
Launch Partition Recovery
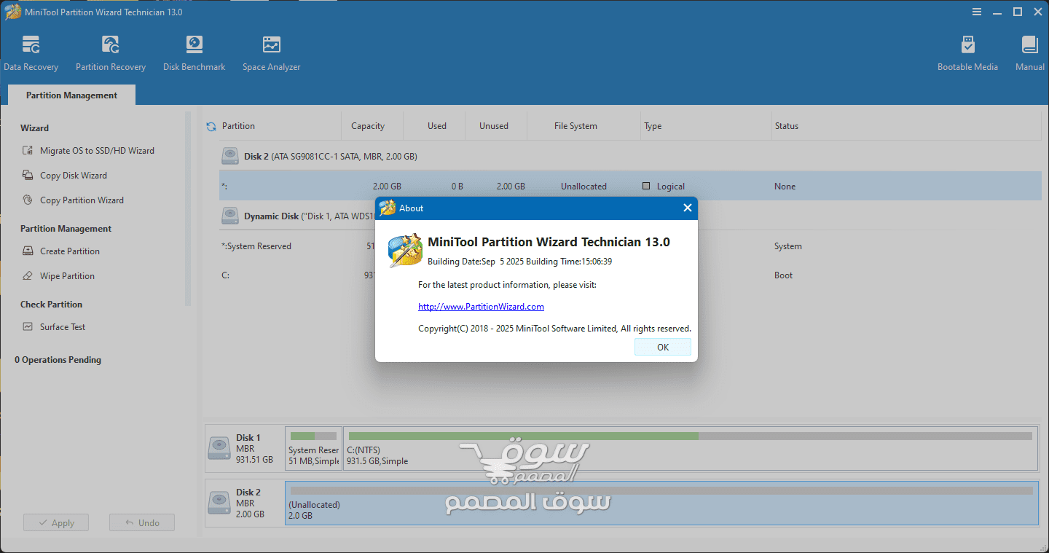pos(110,51)
